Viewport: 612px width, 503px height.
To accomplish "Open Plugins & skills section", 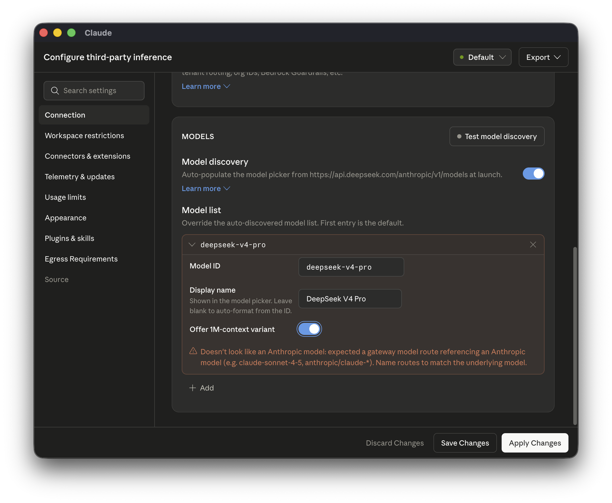I will (x=94, y=238).
